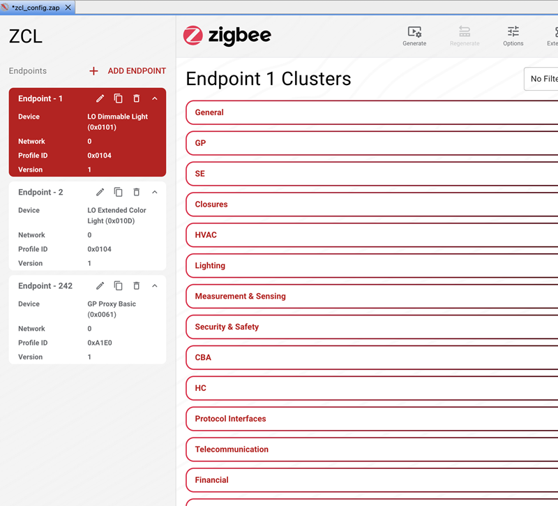
Task: Edit Endpoint 242 via its pencil icon
Action: [100, 286]
